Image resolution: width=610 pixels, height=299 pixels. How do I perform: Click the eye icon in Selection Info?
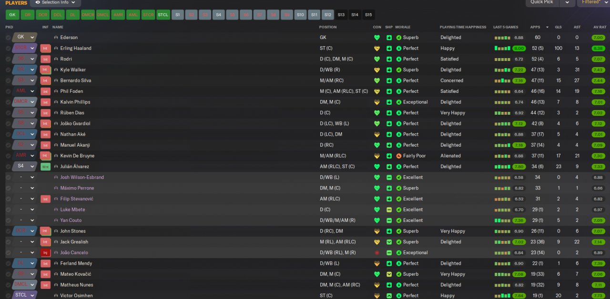[38, 2]
